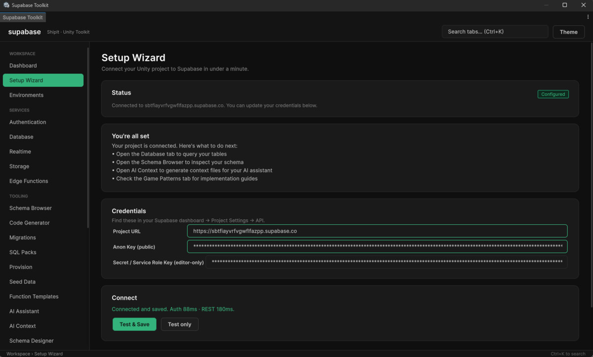The width and height of the screenshot is (593, 357).
Task: Click the Supabase Toolkit app icon in title bar
Action: [6, 5]
